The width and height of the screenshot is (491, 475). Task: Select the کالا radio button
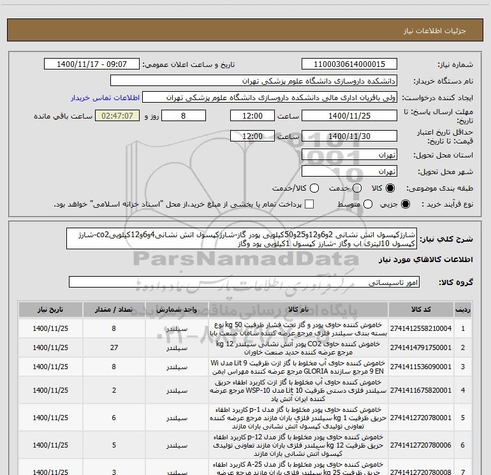[390, 188]
